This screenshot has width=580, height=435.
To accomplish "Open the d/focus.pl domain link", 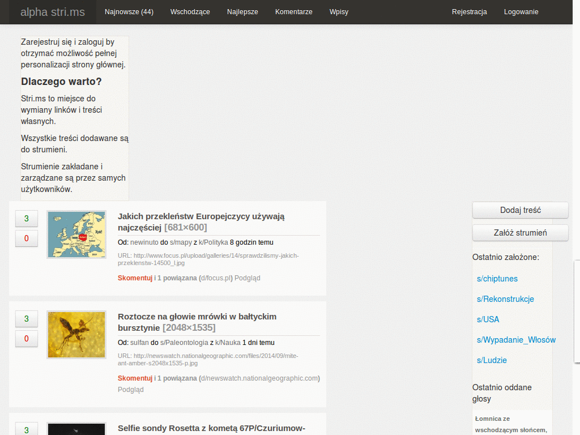I will click(217, 278).
